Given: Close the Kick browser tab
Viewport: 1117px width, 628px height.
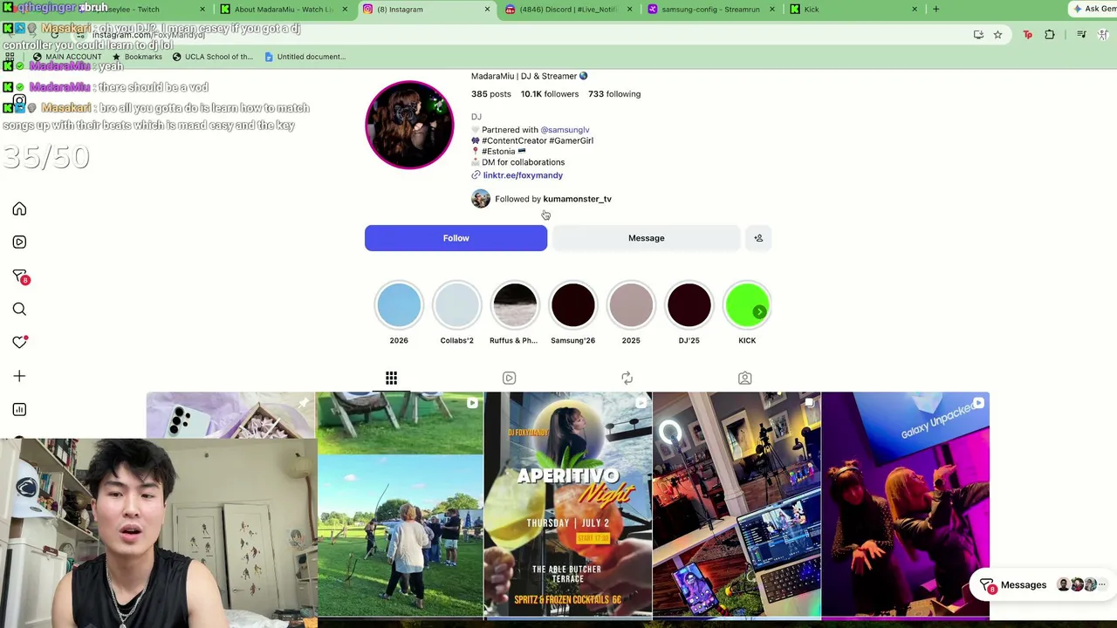Looking at the screenshot, I should point(915,10).
